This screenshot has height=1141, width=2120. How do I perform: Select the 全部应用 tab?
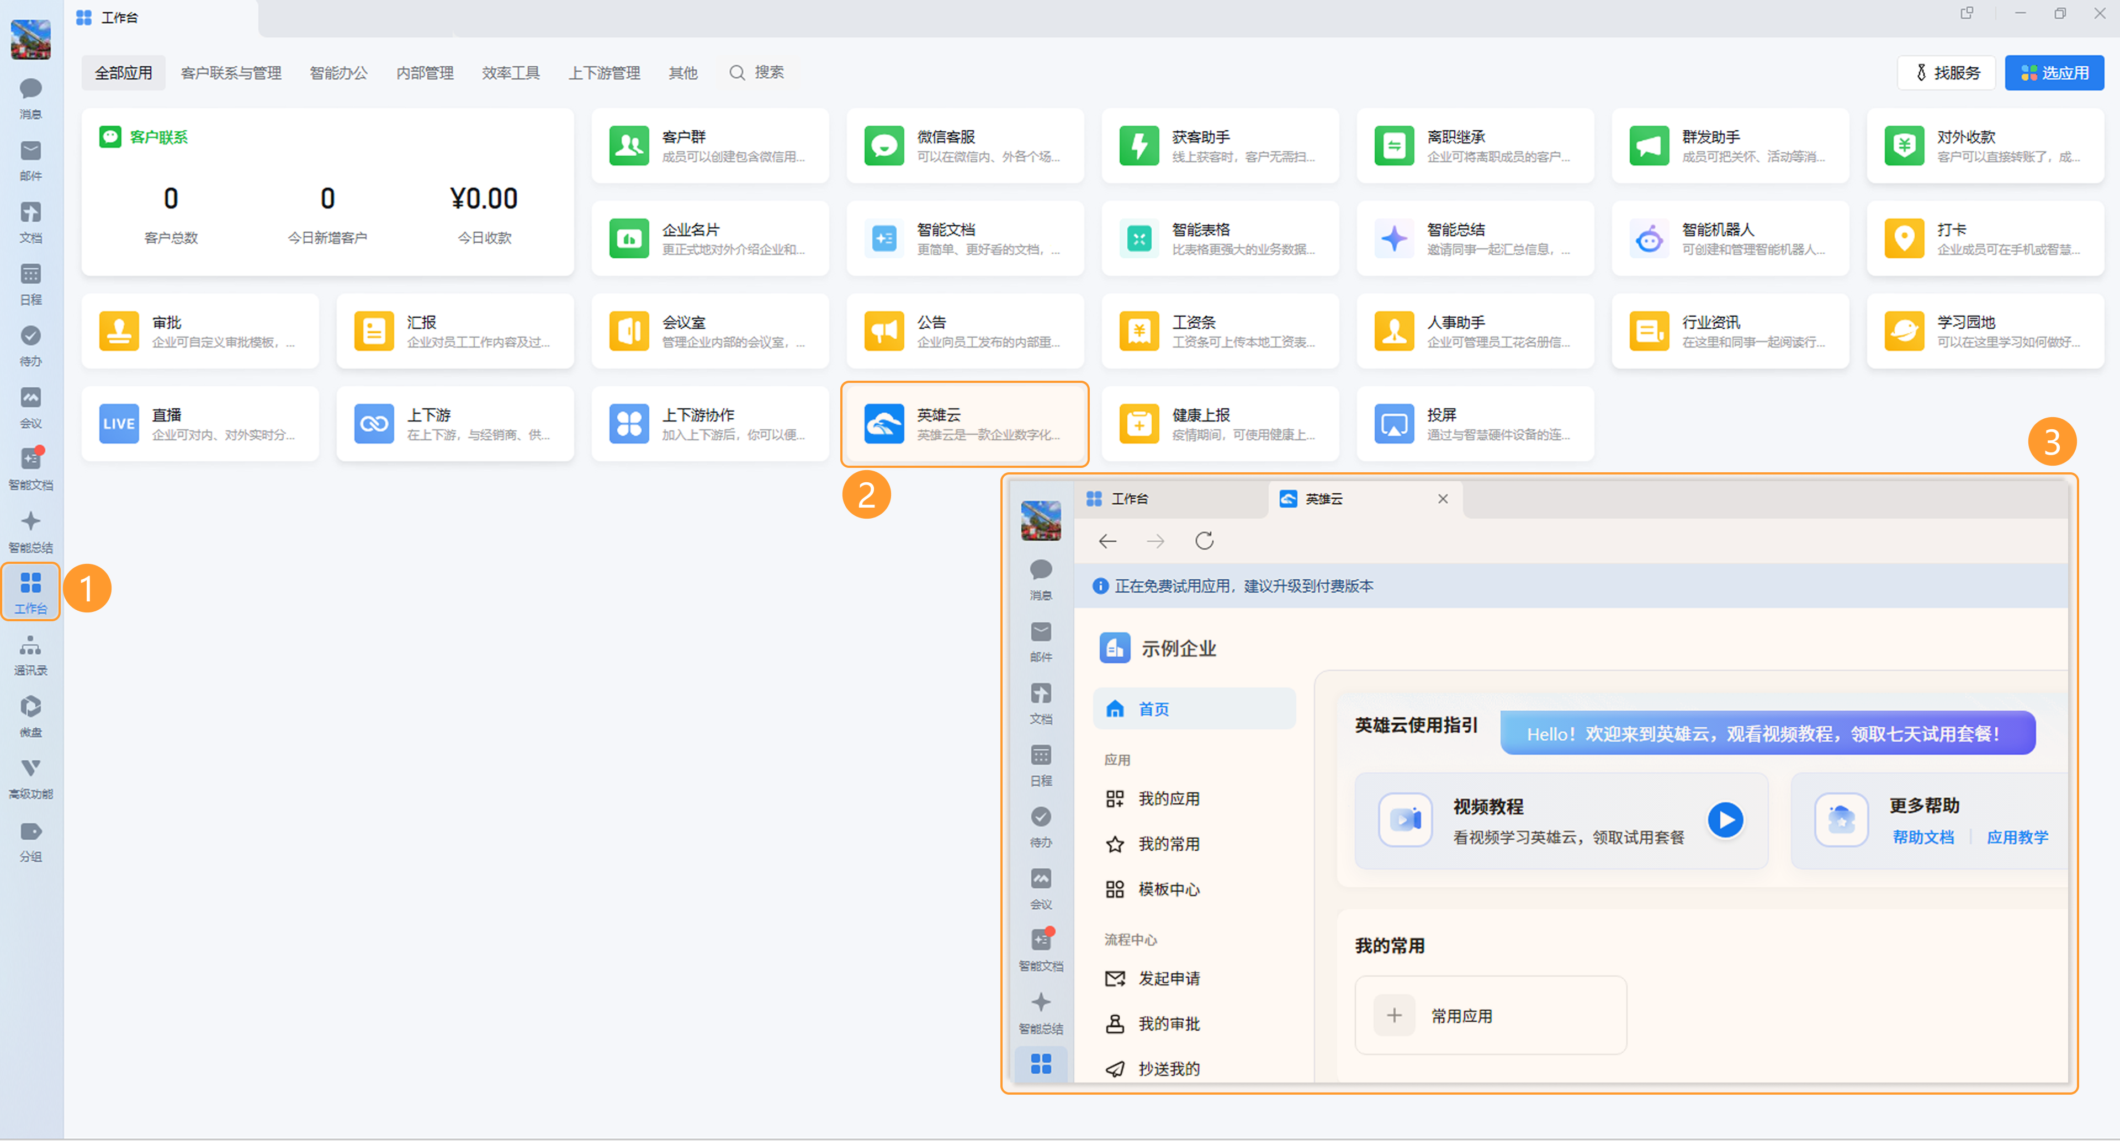tap(124, 73)
